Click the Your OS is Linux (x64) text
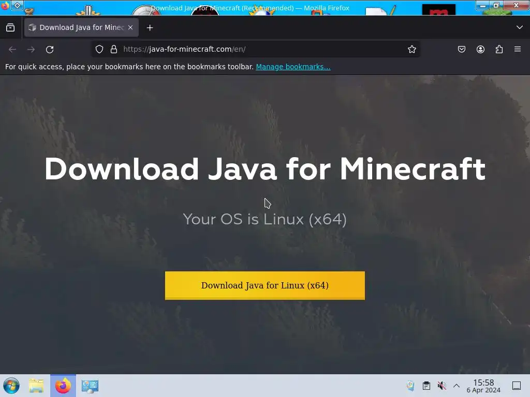The width and height of the screenshot is (530, 397). point(265,219)
